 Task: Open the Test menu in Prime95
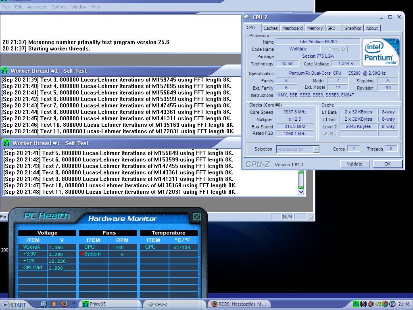point(6,7)
